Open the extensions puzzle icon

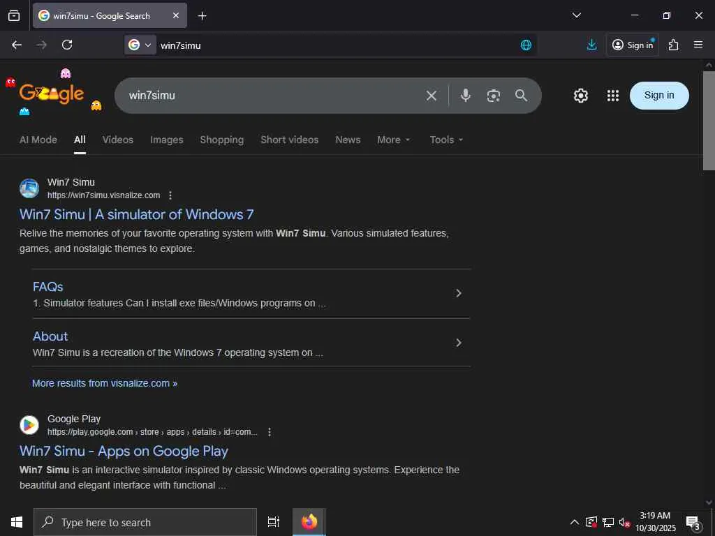pyautogui.click(x=673, y=45)
